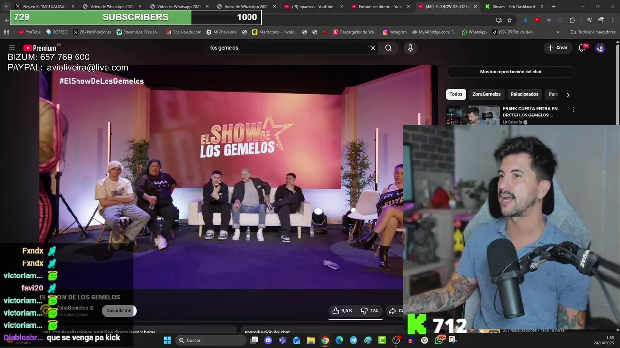This screenshot has width=620, height=348.
Task: Open Outlook from the taskbar
Action: (x=296, y=340)
